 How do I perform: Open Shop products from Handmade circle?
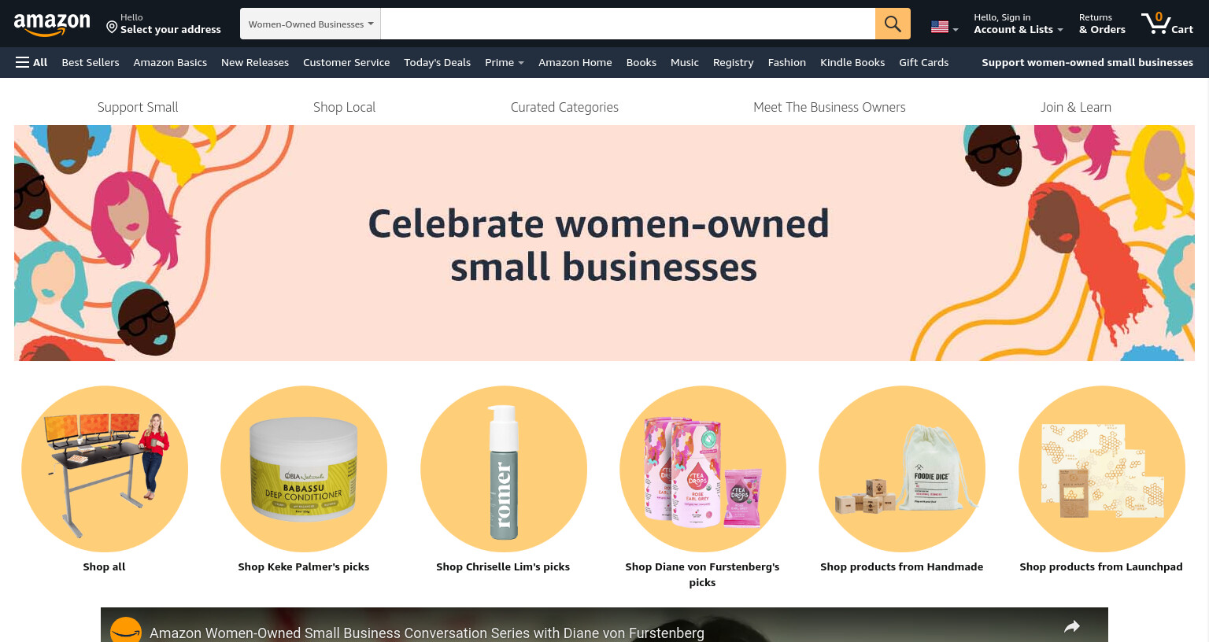(x=902, y=469)
